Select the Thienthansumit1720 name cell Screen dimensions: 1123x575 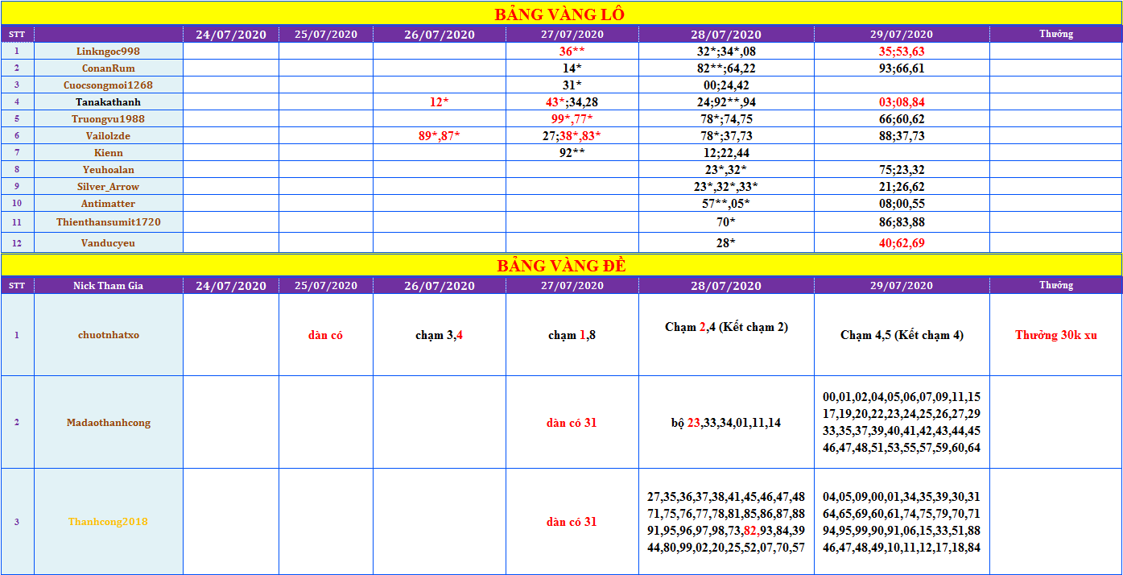[x=109, y=221]
